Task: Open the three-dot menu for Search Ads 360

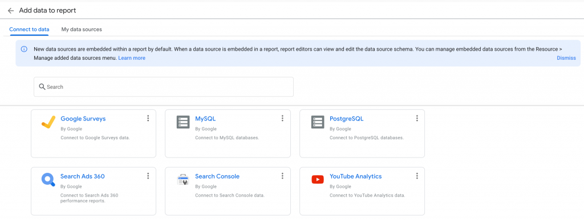Action: coord(148,176)
